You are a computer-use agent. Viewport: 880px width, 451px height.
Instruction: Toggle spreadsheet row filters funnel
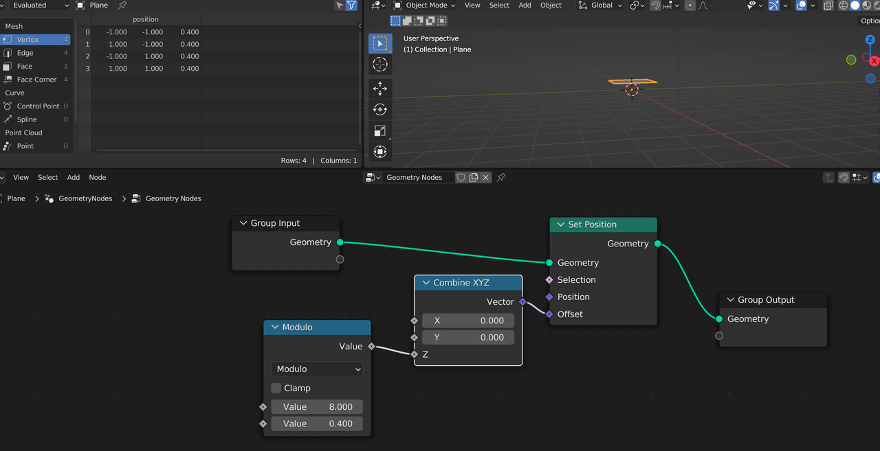(x=351, y=5)
